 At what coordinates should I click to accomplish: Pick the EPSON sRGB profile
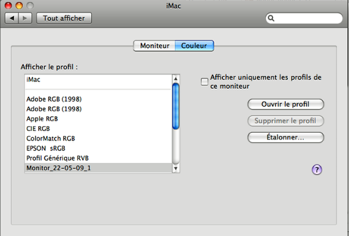click(98, 148)
